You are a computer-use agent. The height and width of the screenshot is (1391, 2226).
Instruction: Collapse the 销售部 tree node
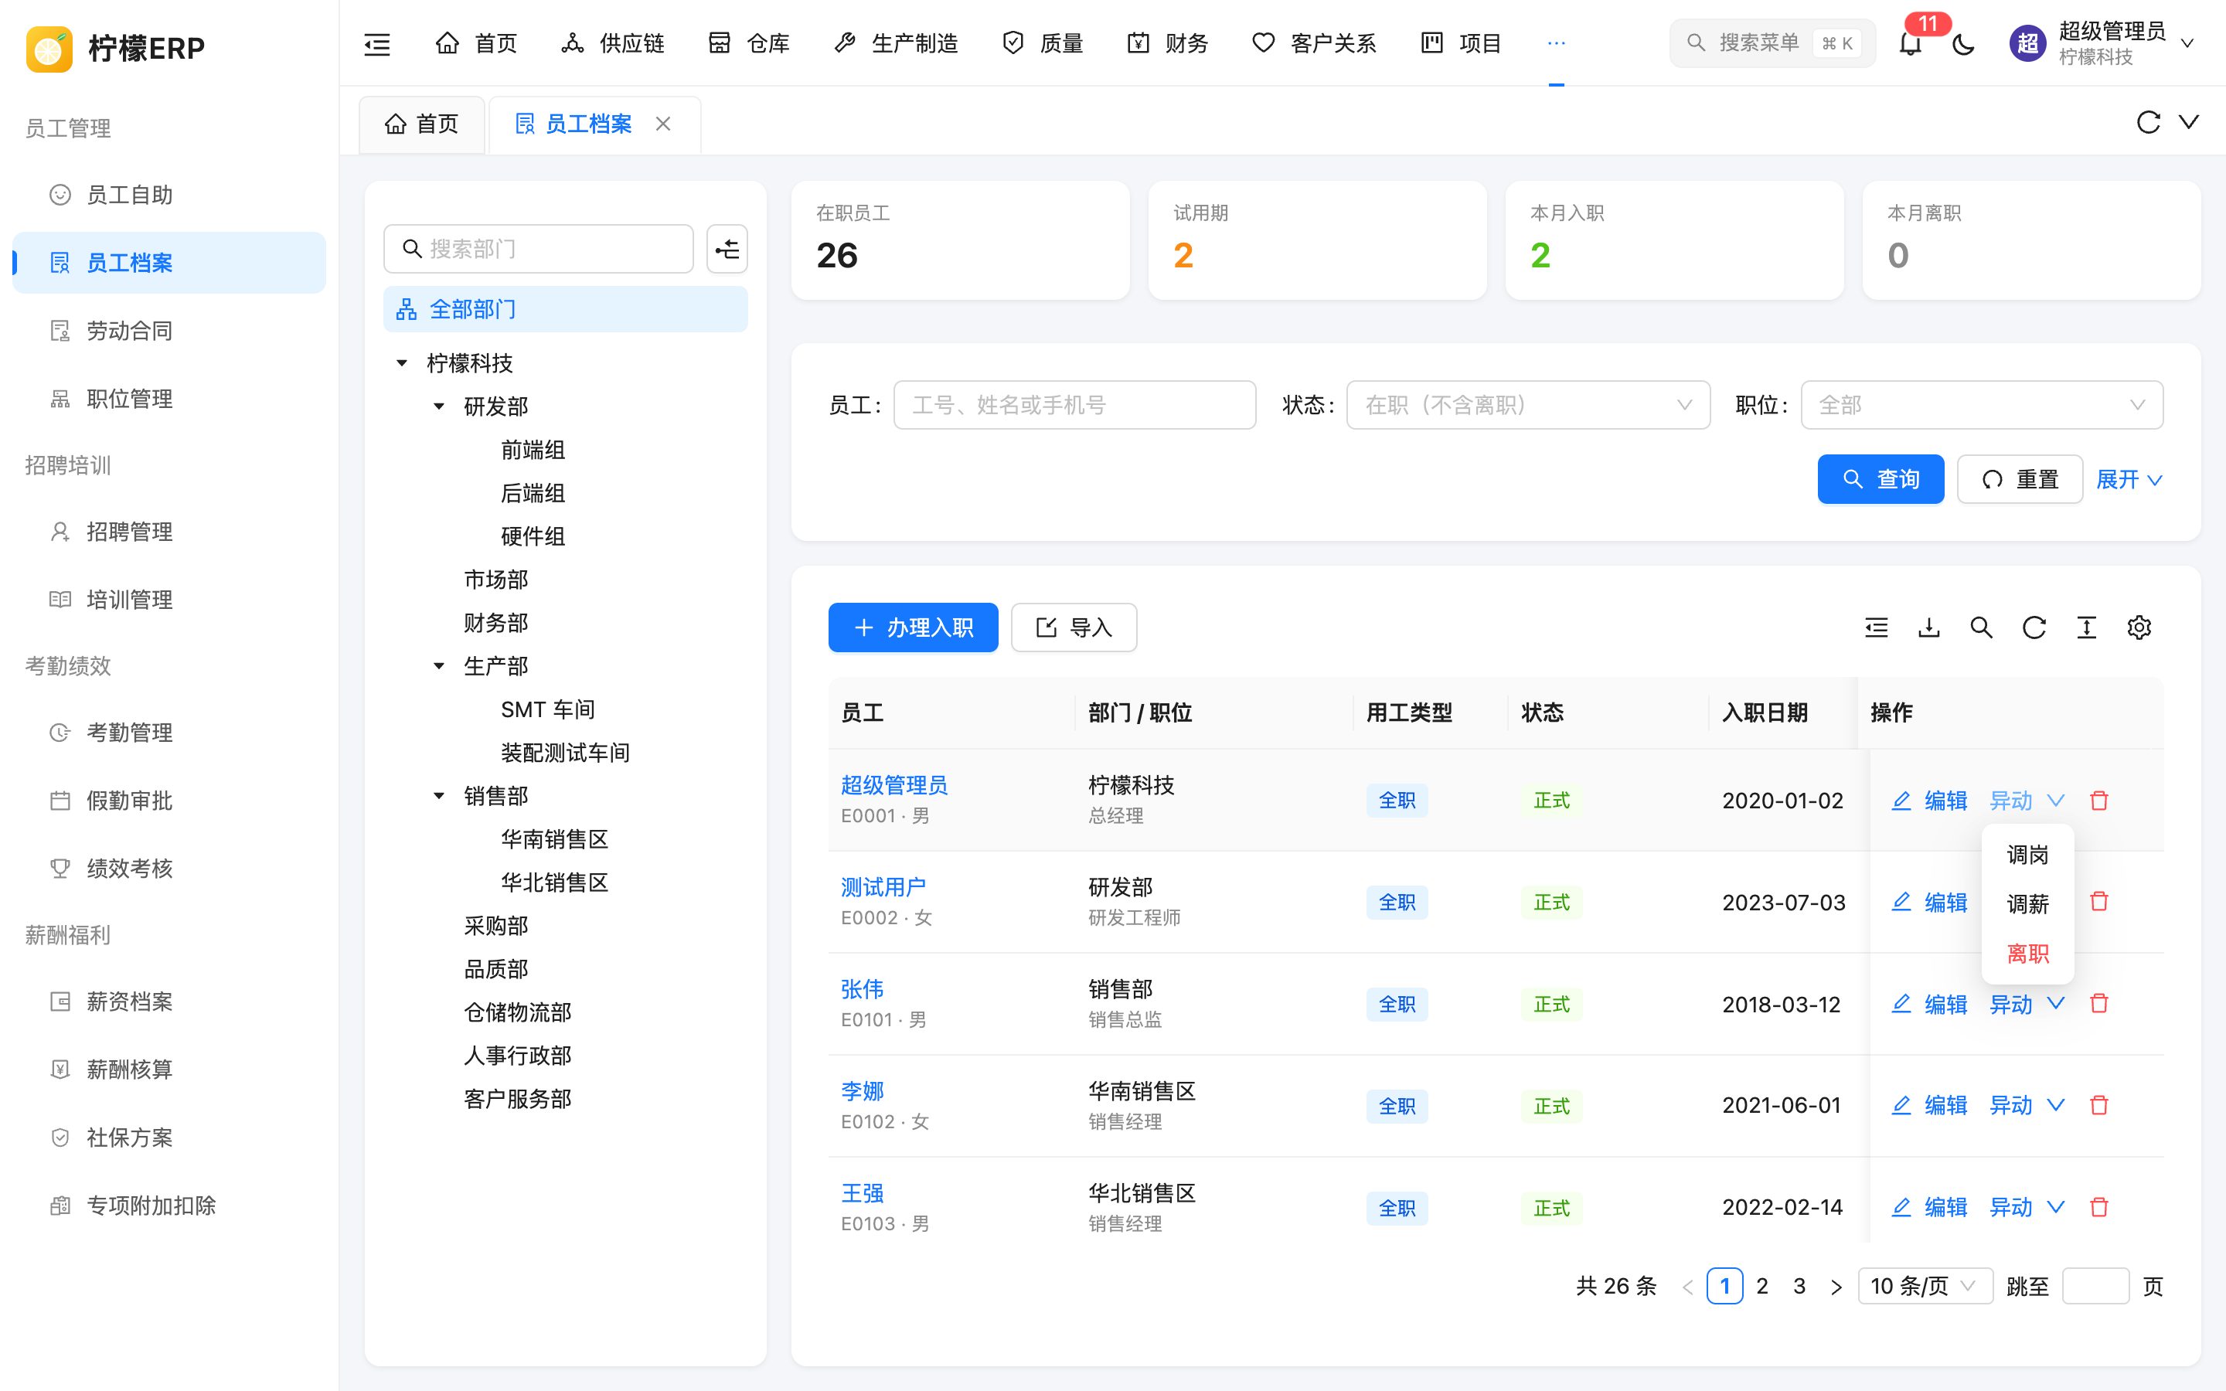point(439,796)
